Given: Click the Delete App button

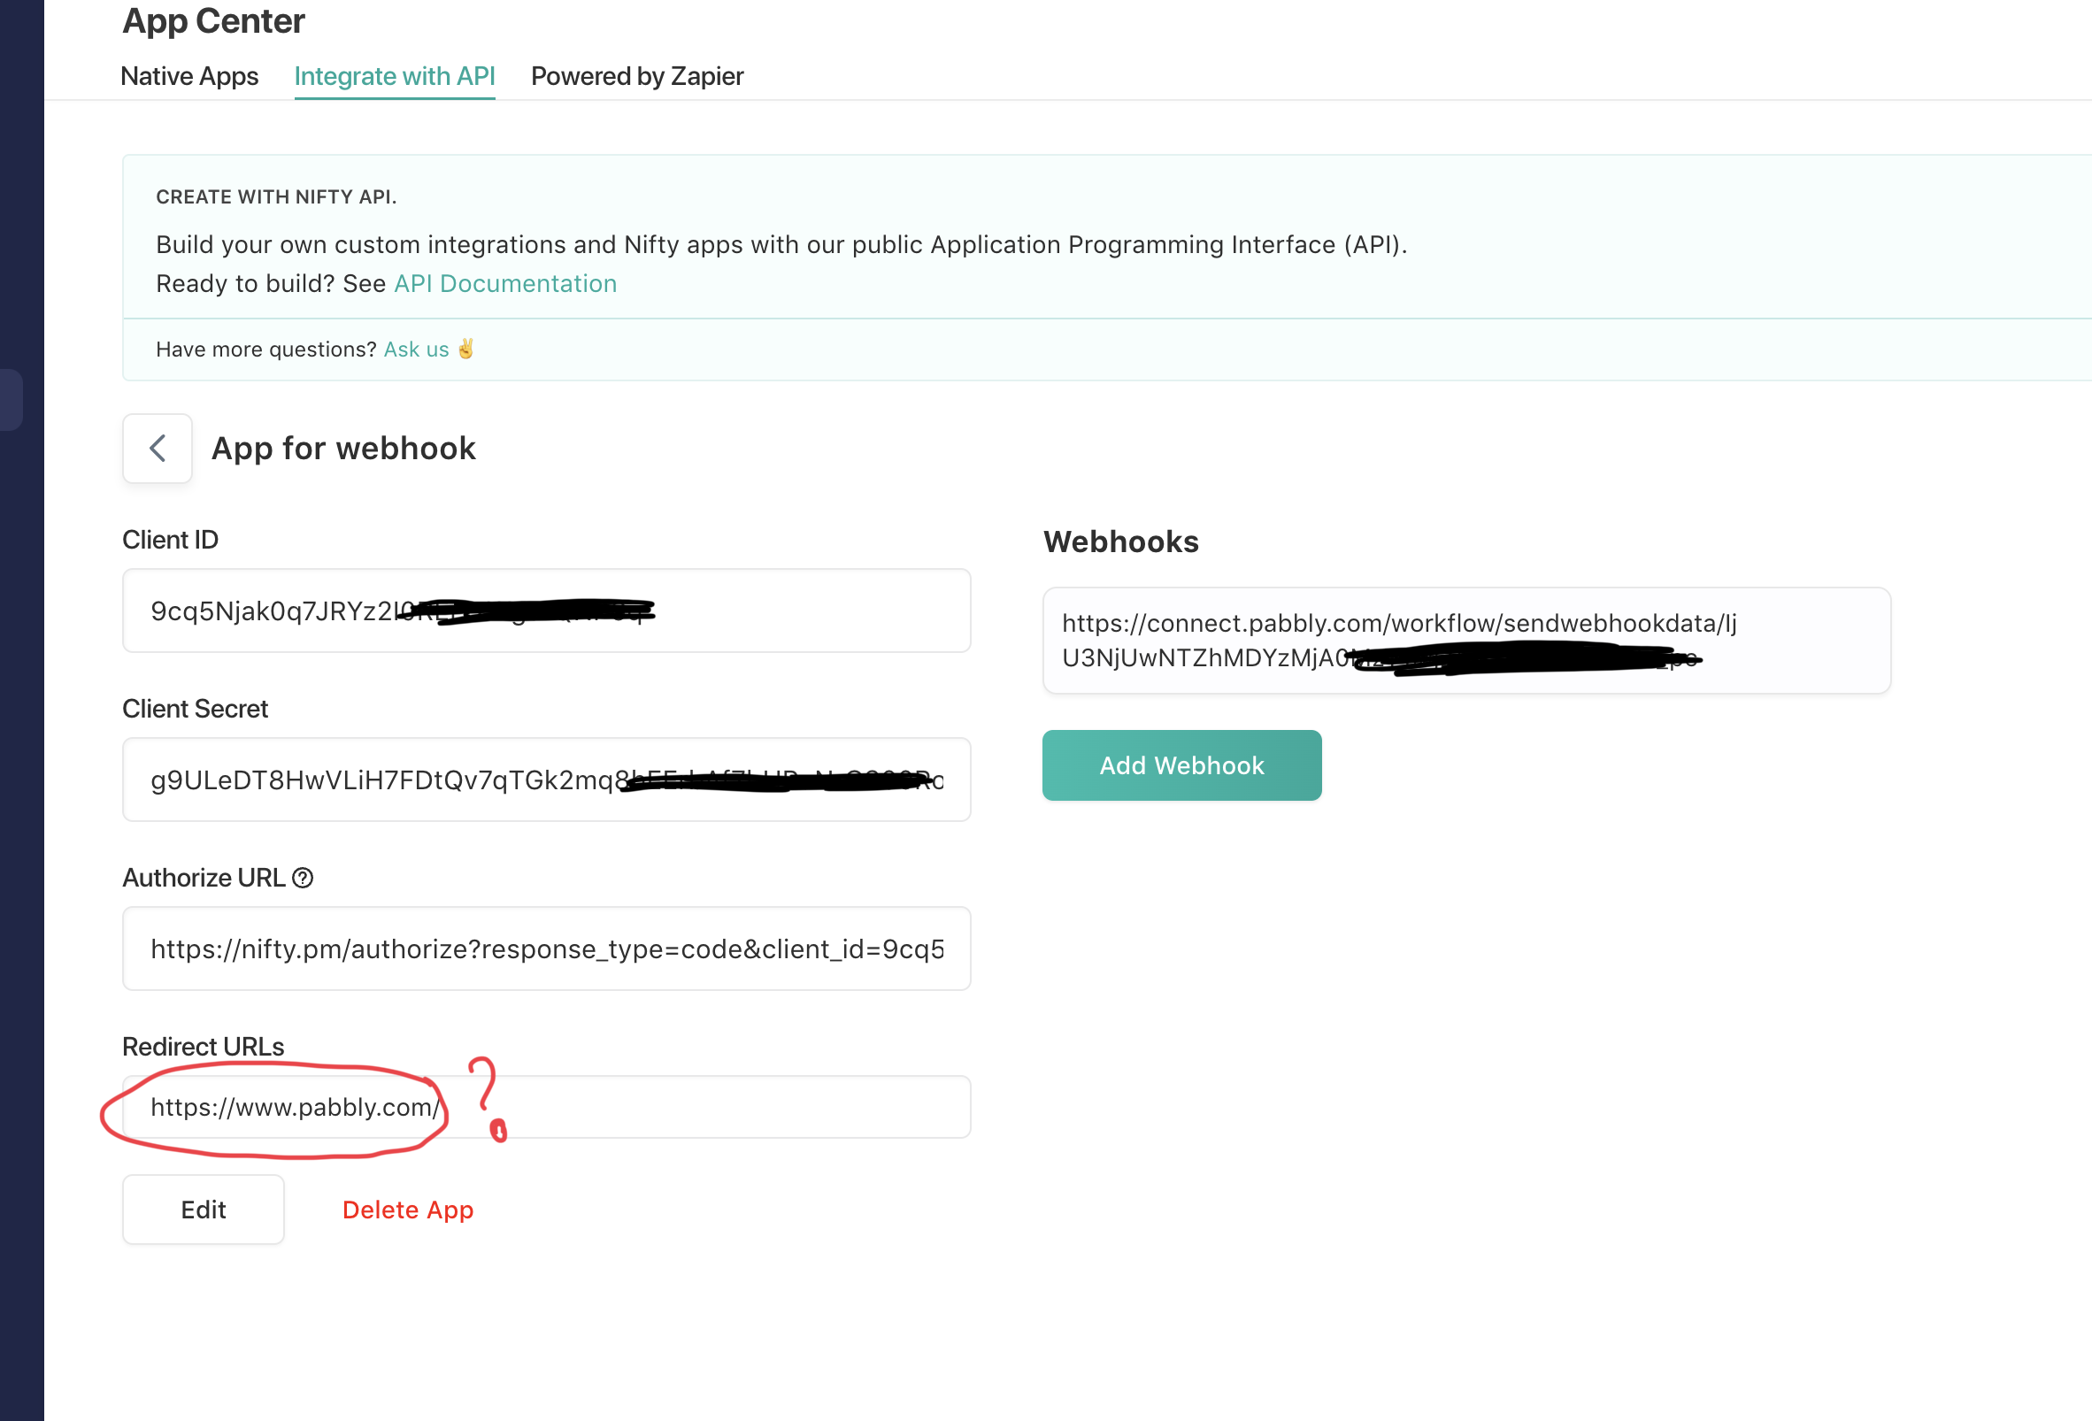Looking at the screenshot, I should (409, 1210).
